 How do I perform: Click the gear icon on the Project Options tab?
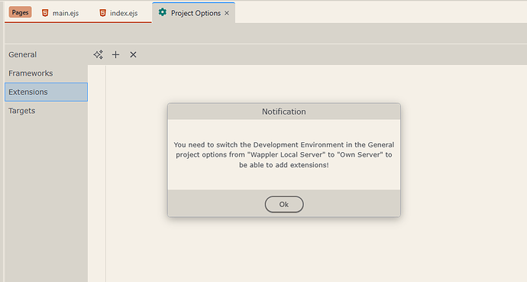[163, 12]
